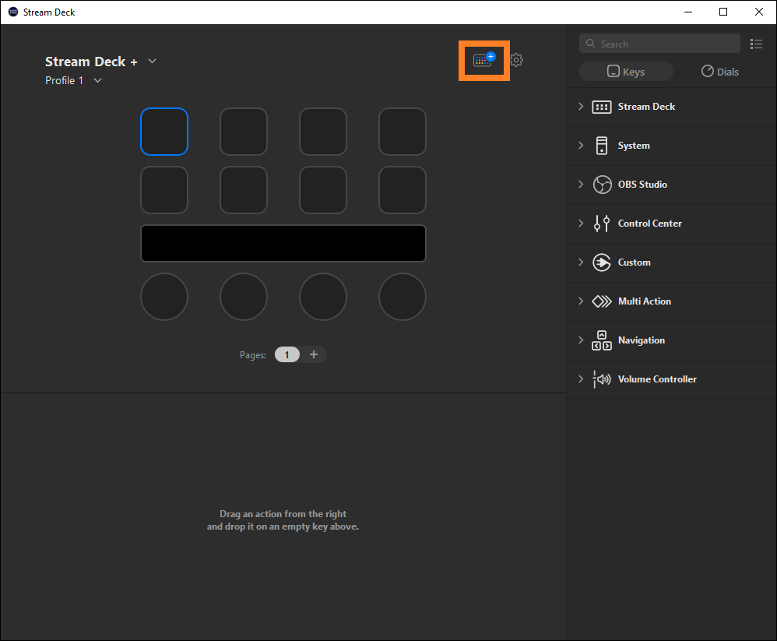Toggle the action list view icon
The width and height of the screenshot is (777, 641).
[756, 44]
